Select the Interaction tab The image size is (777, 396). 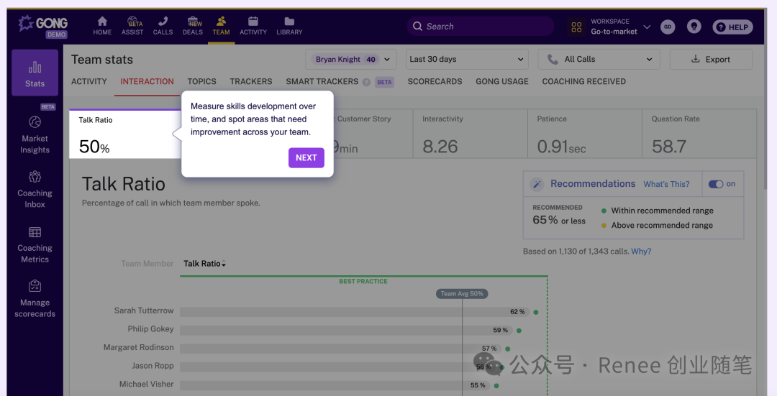coord(147,82)
